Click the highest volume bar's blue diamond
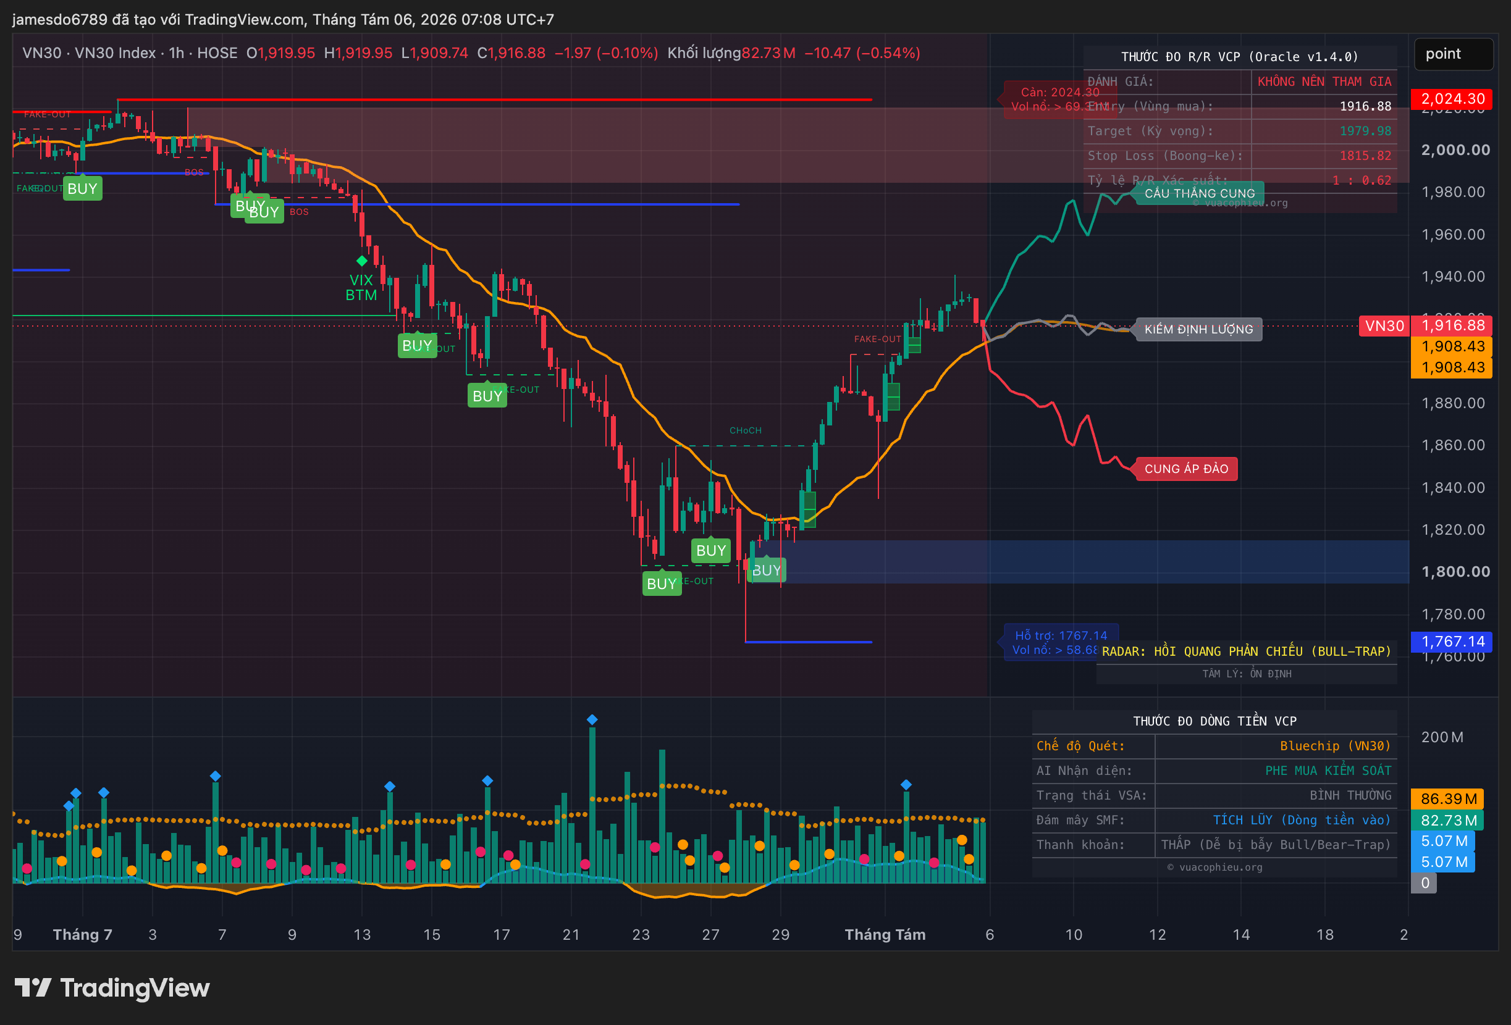This screenshot has width=1511, height=1025. [592, 719]
